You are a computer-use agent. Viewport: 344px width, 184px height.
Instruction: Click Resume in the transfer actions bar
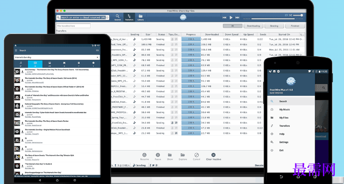(x=144, y=157)
